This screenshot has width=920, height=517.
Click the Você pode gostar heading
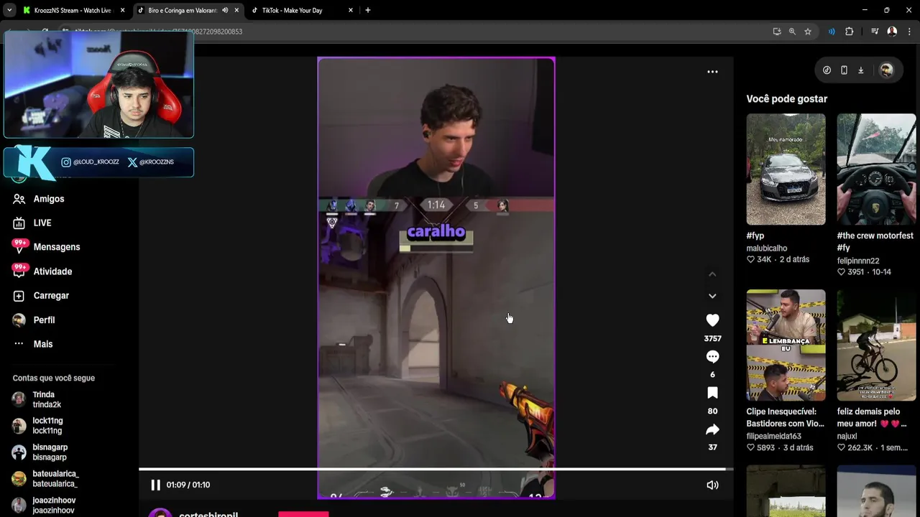pos(787,99)
